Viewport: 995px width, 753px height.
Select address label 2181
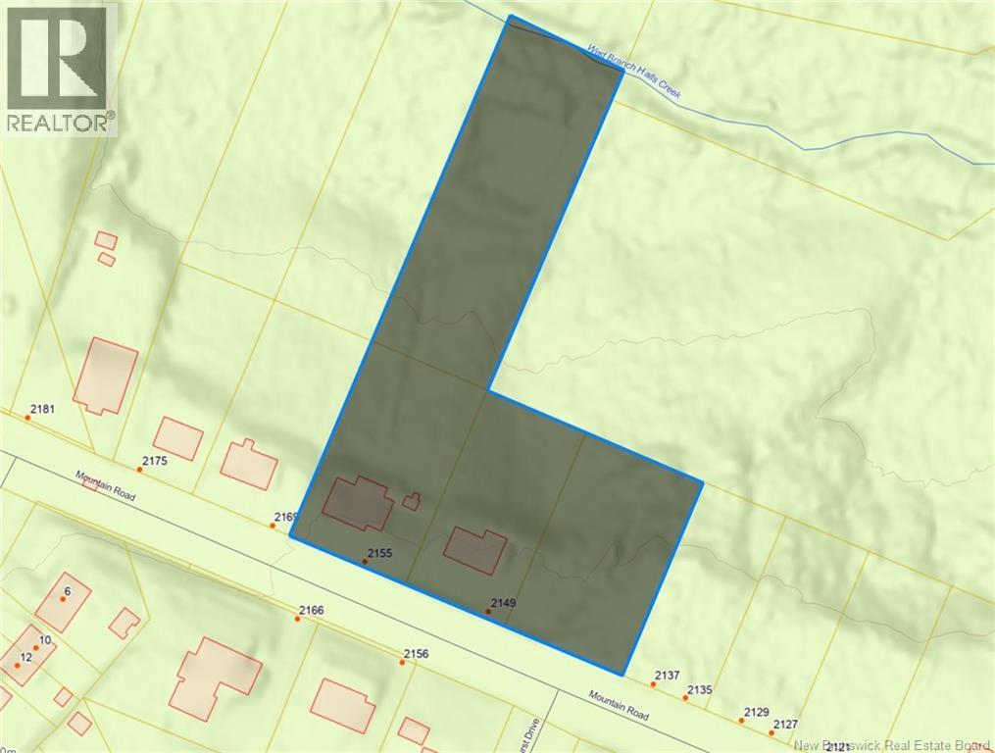pos(42,409)
